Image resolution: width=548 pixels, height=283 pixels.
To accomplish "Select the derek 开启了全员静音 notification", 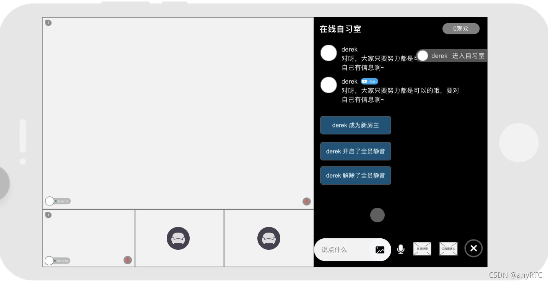I will [356, 151].
